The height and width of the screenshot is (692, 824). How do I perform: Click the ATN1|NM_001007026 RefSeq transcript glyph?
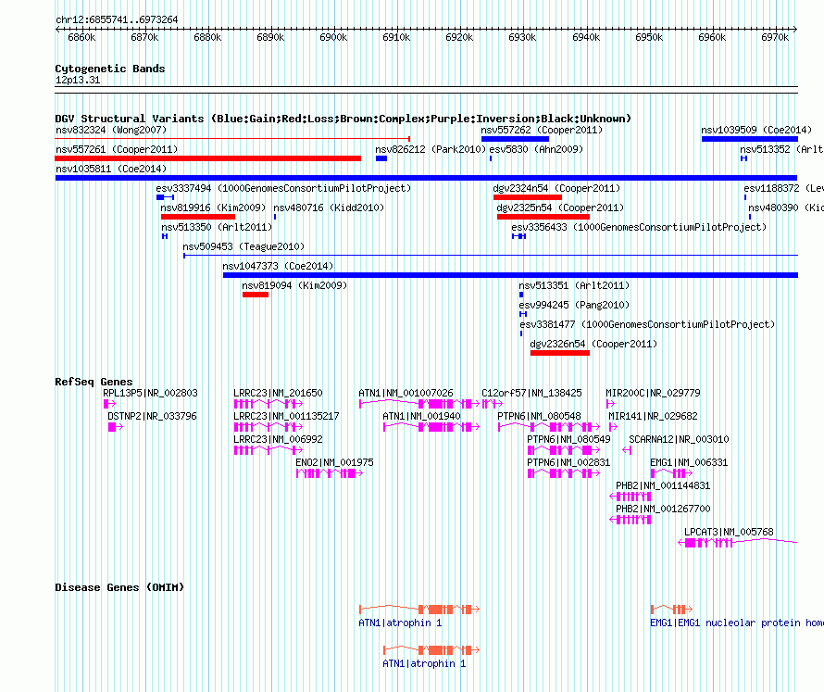[419, 404]
